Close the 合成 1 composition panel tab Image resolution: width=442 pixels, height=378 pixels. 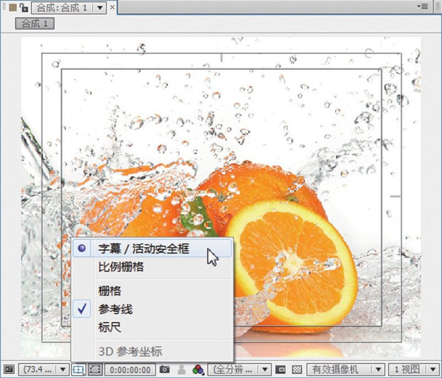(112, 7)
